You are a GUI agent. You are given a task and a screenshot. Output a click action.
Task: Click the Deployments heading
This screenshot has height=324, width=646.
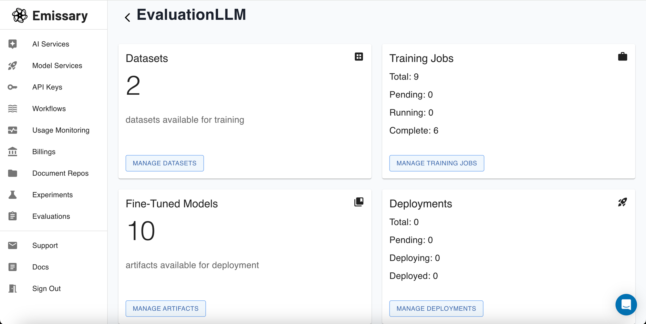(421, 204)
